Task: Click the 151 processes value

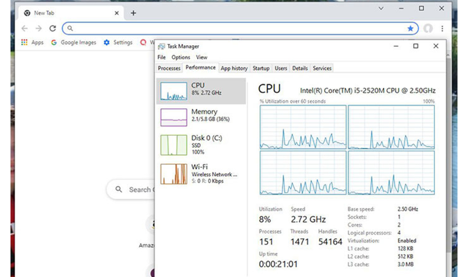Action: pos(266,241)
